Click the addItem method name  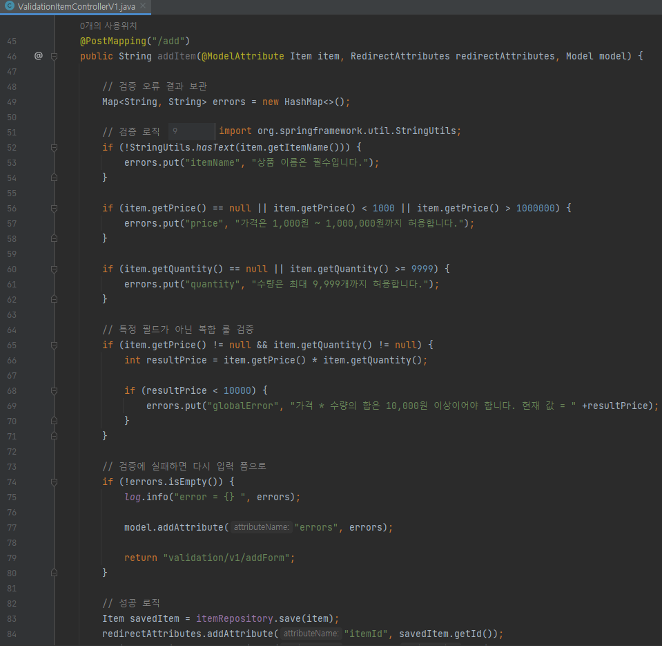click(177, 56)
